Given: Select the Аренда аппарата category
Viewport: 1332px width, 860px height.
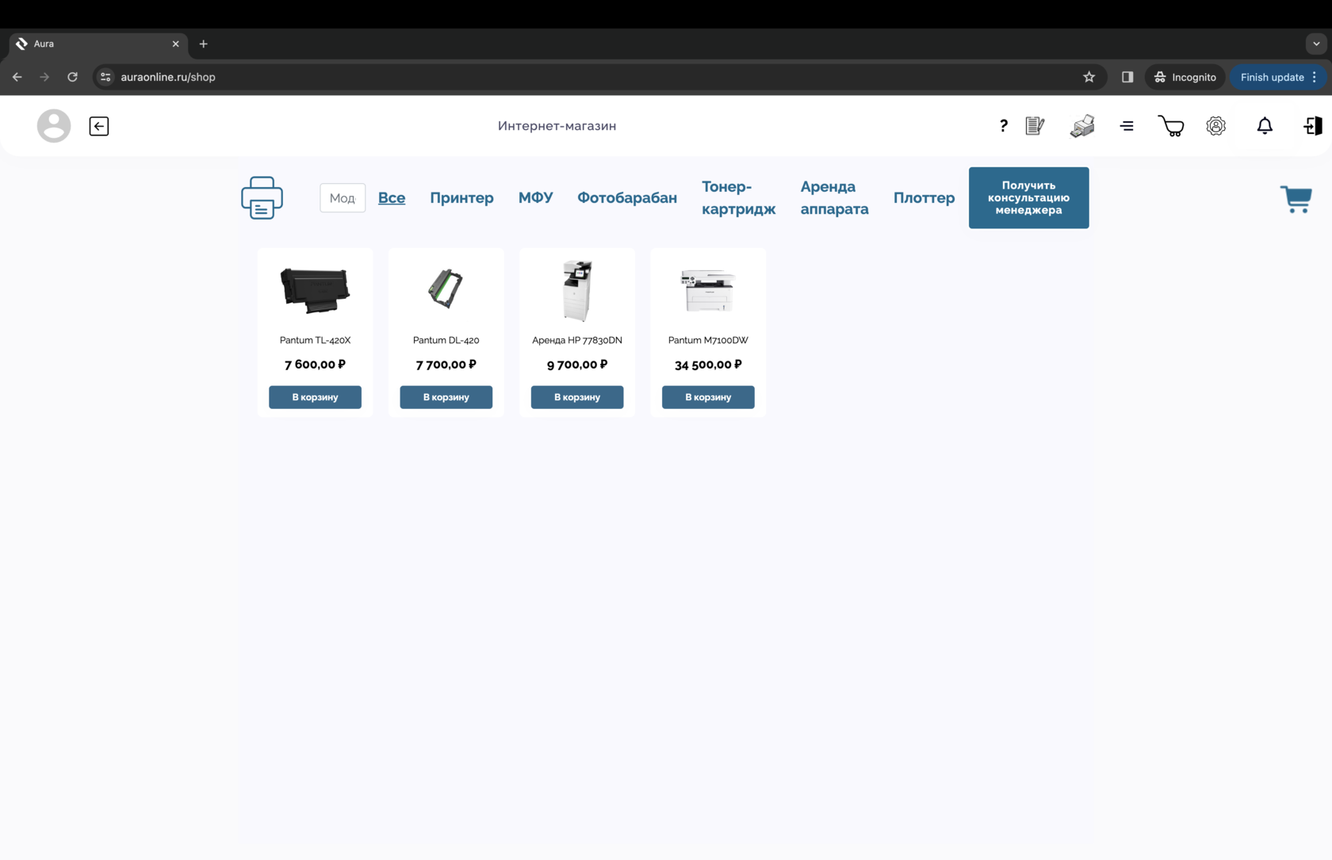Looking at the screenshot, I should pyautogui.click(x=835, y=198).
